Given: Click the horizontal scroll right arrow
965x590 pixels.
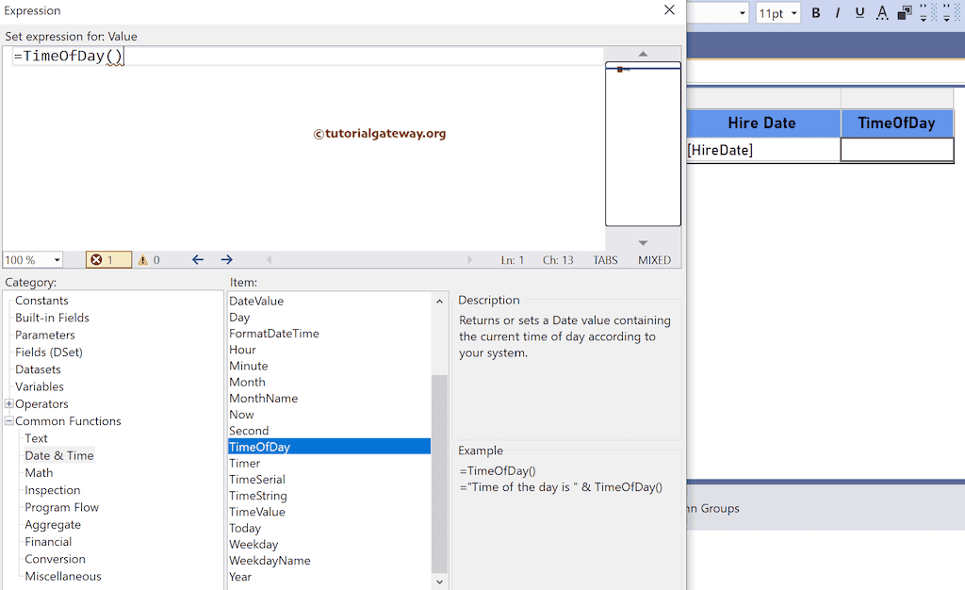Looking at the screenshot, I should click(x=469, y=259).
